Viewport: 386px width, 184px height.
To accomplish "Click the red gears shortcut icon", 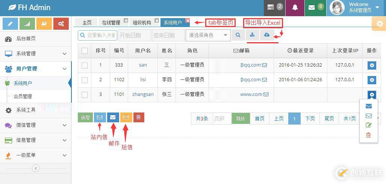I will point(61,24).
